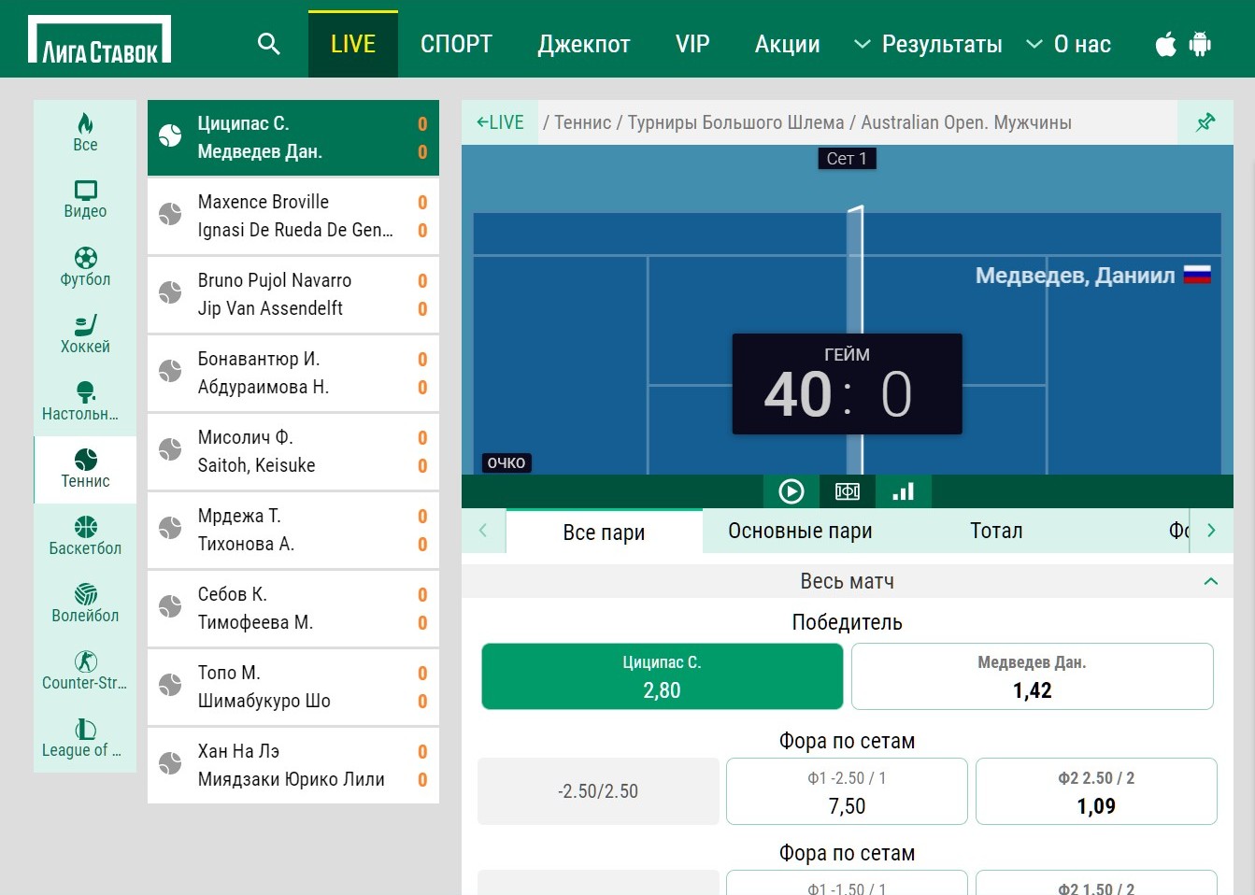Open the Бонавантюр И. vs Абдураимова match
Screen dimensions: 1255x895
pyautogui.click(x=293, y=373)
